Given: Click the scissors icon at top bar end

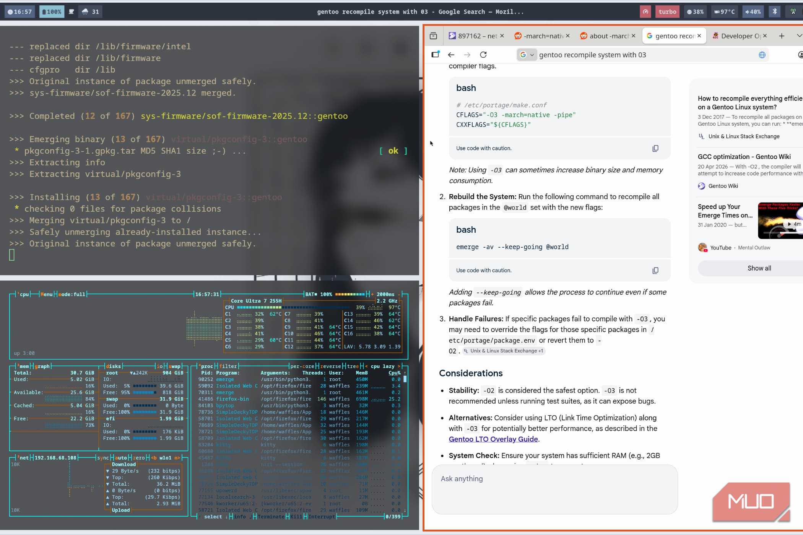Looking at the screenshot, I should coord(793,11).
